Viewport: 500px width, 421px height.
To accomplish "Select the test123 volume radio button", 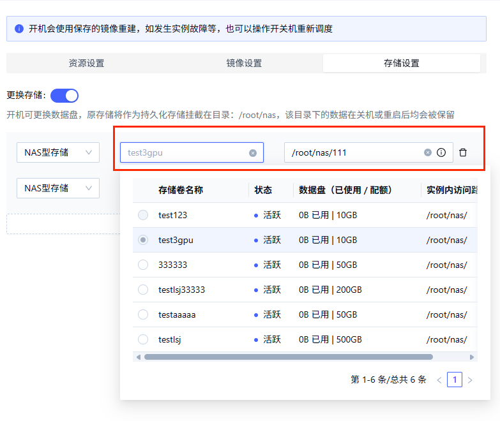I will [143, 215].
